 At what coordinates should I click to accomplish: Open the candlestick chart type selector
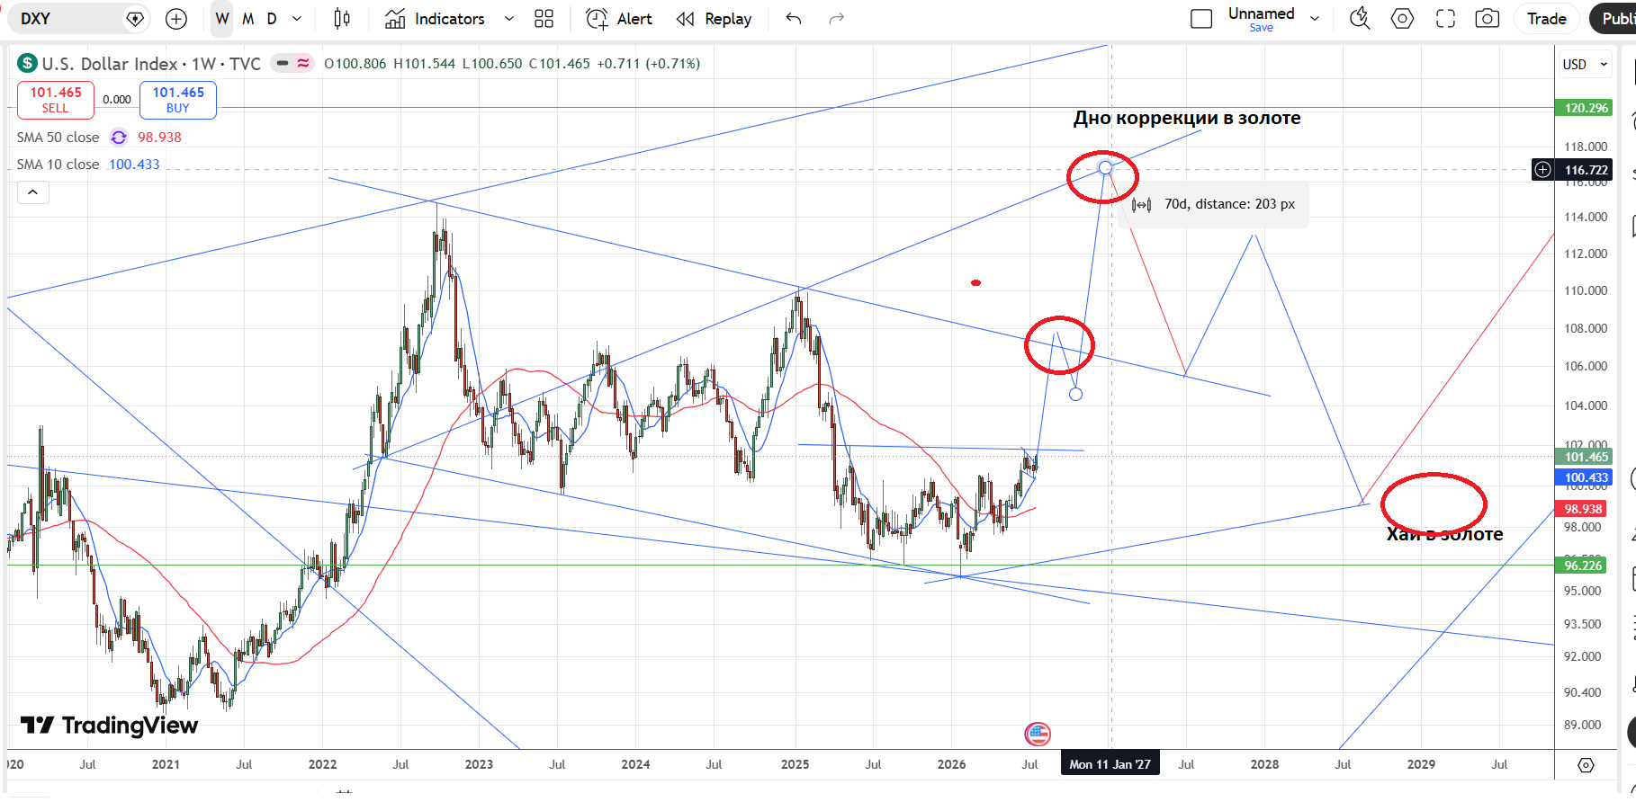[x=342, y=19]
